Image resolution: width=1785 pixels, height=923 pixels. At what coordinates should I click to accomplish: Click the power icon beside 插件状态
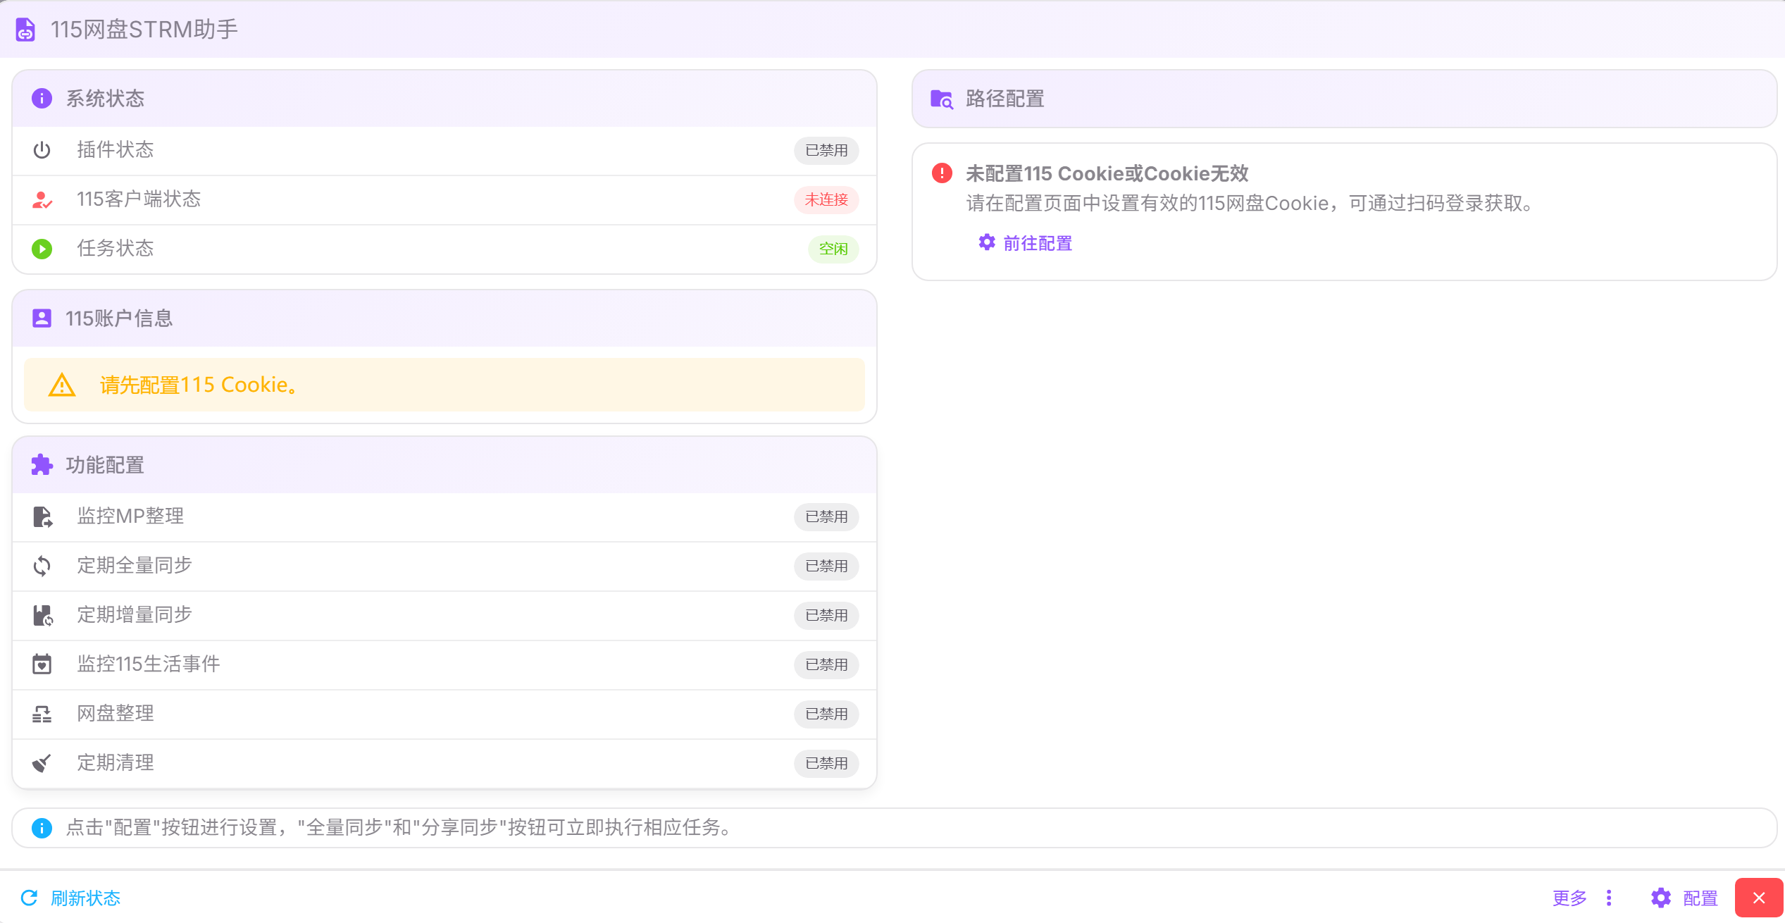(x=42, y=150)
